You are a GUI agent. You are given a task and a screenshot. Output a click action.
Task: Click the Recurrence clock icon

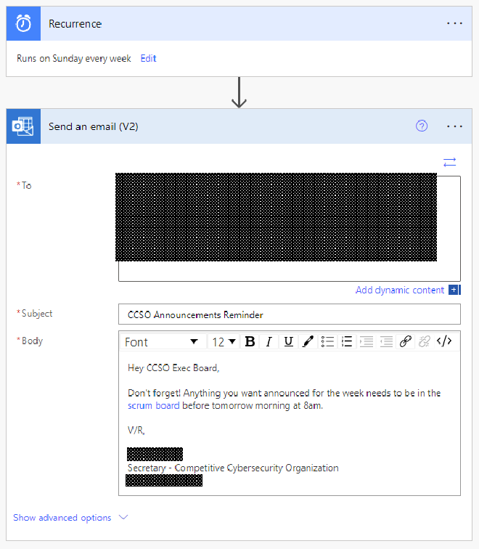tap(24, 24)
